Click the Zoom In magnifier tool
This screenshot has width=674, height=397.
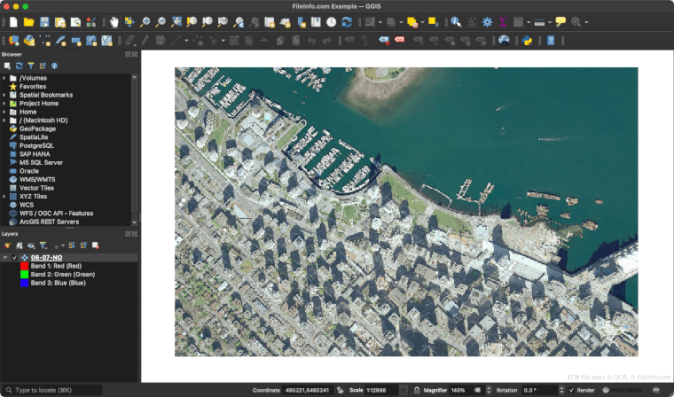click(x=145, y=21)
